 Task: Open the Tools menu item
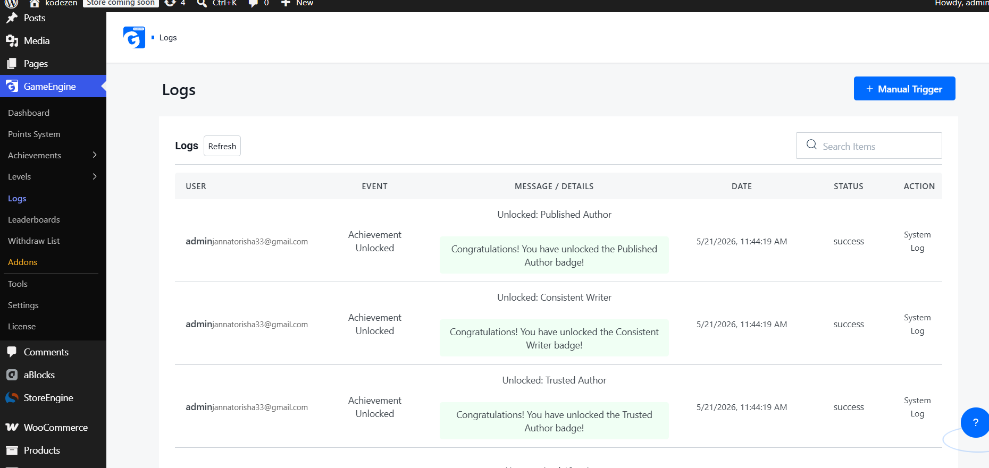(x=18, y=284)
